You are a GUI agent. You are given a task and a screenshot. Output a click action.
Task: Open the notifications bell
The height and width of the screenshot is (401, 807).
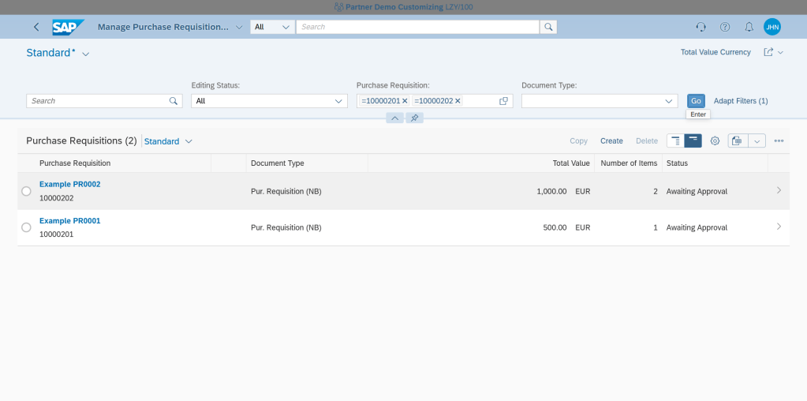[749, 27]
